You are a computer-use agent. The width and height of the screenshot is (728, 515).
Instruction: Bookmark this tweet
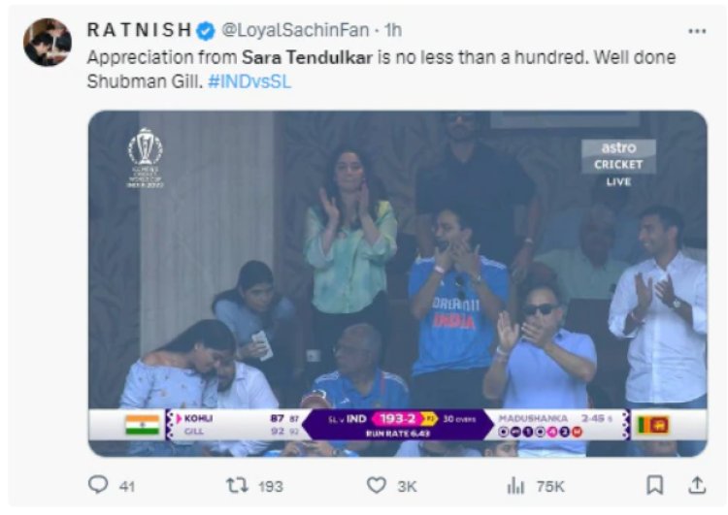pyautogui.click(x=654, y=485)
